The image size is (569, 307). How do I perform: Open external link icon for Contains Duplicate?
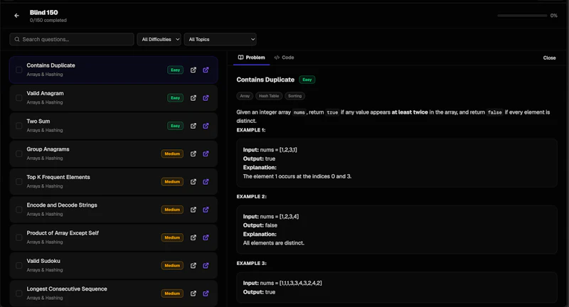[193, 70]
